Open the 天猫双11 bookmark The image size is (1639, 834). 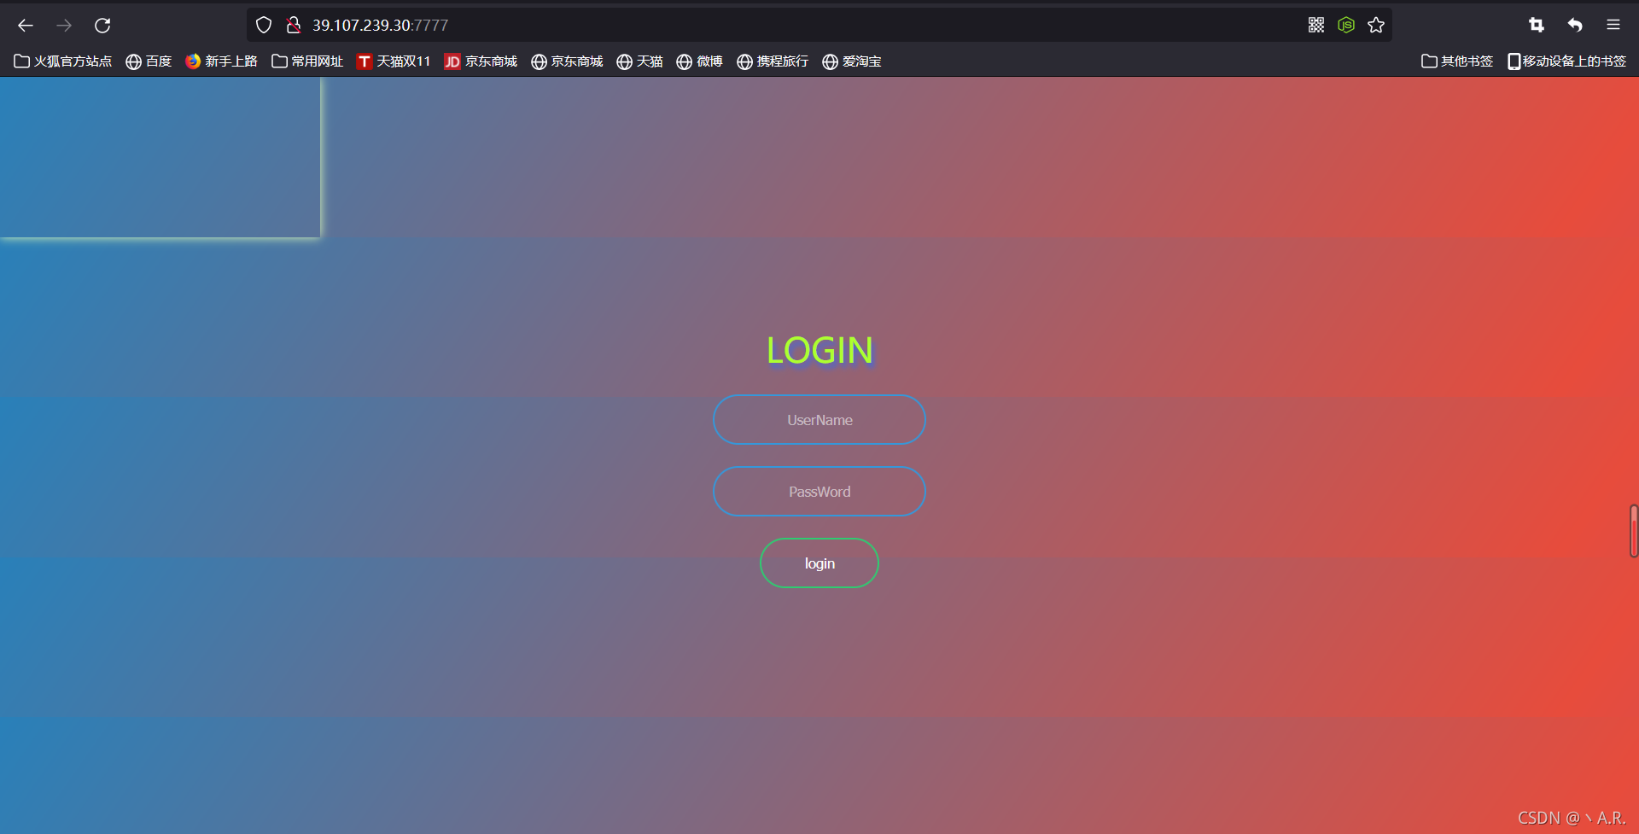(x=394, y=61)
